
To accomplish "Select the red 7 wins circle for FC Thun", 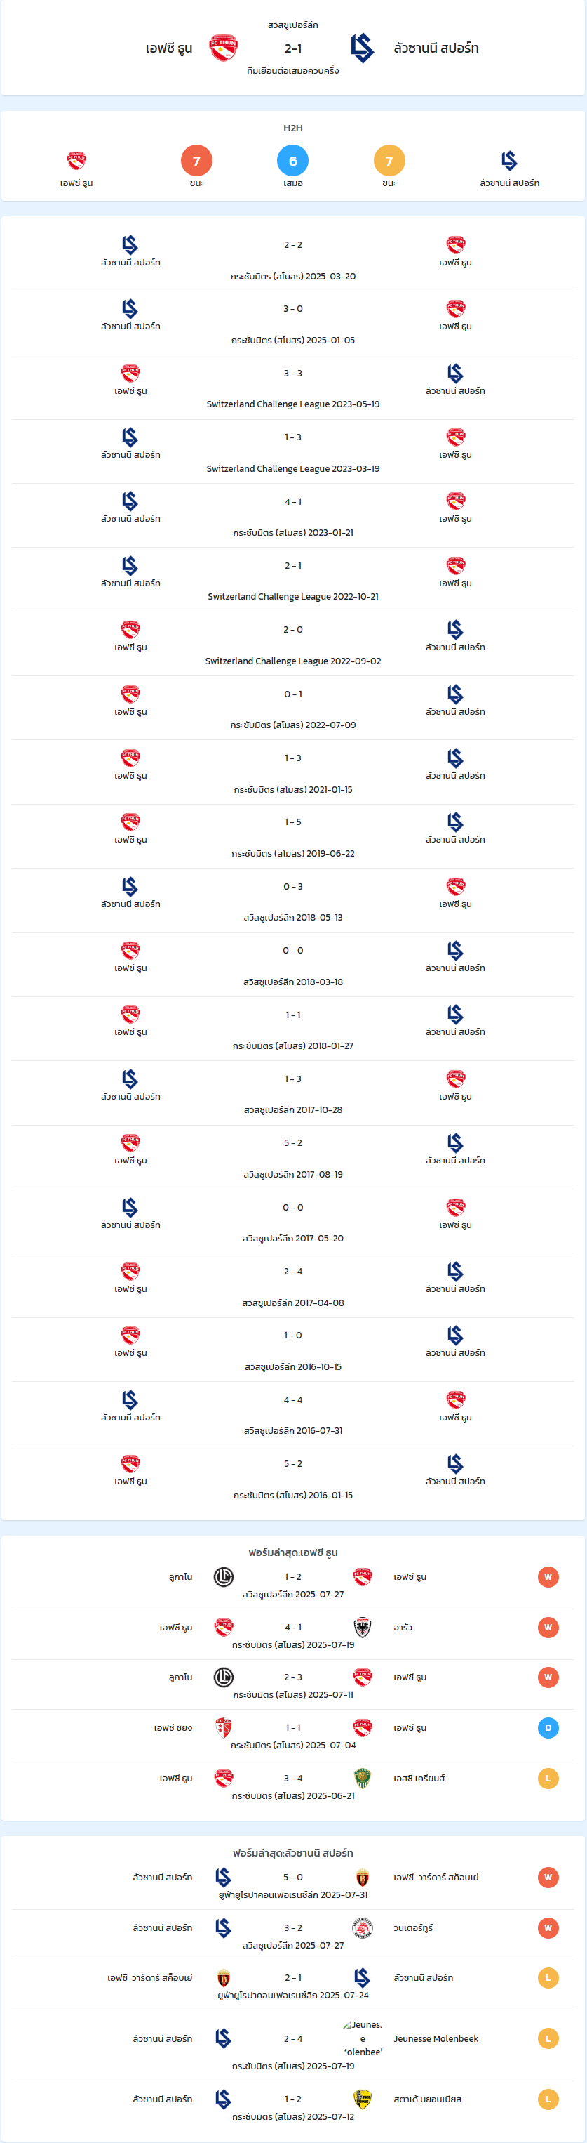I will [196, 161].
